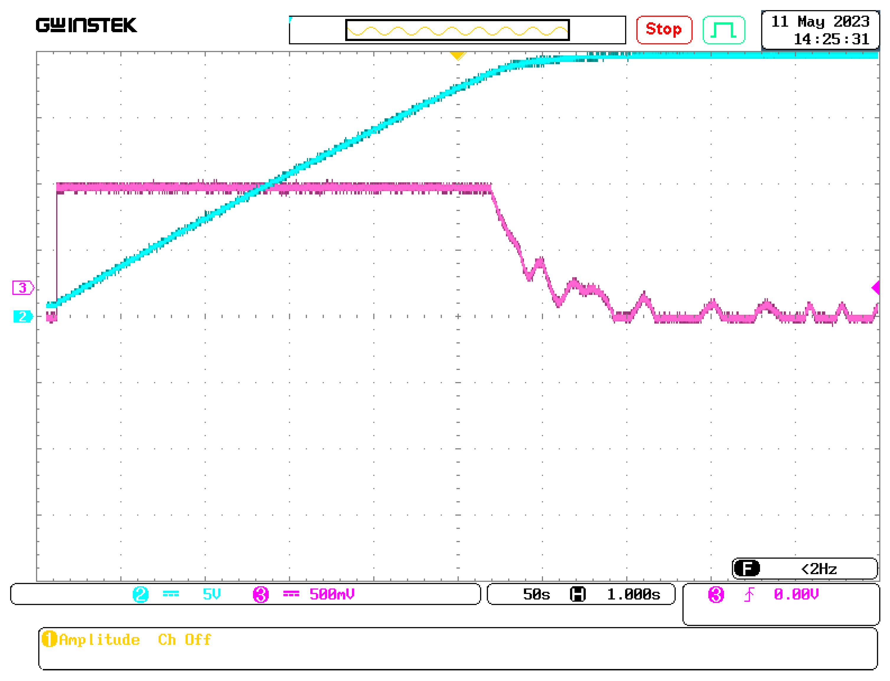Click the channel 2 circled number icon
This screenshot has height=681, width=890.
point(140,595)
